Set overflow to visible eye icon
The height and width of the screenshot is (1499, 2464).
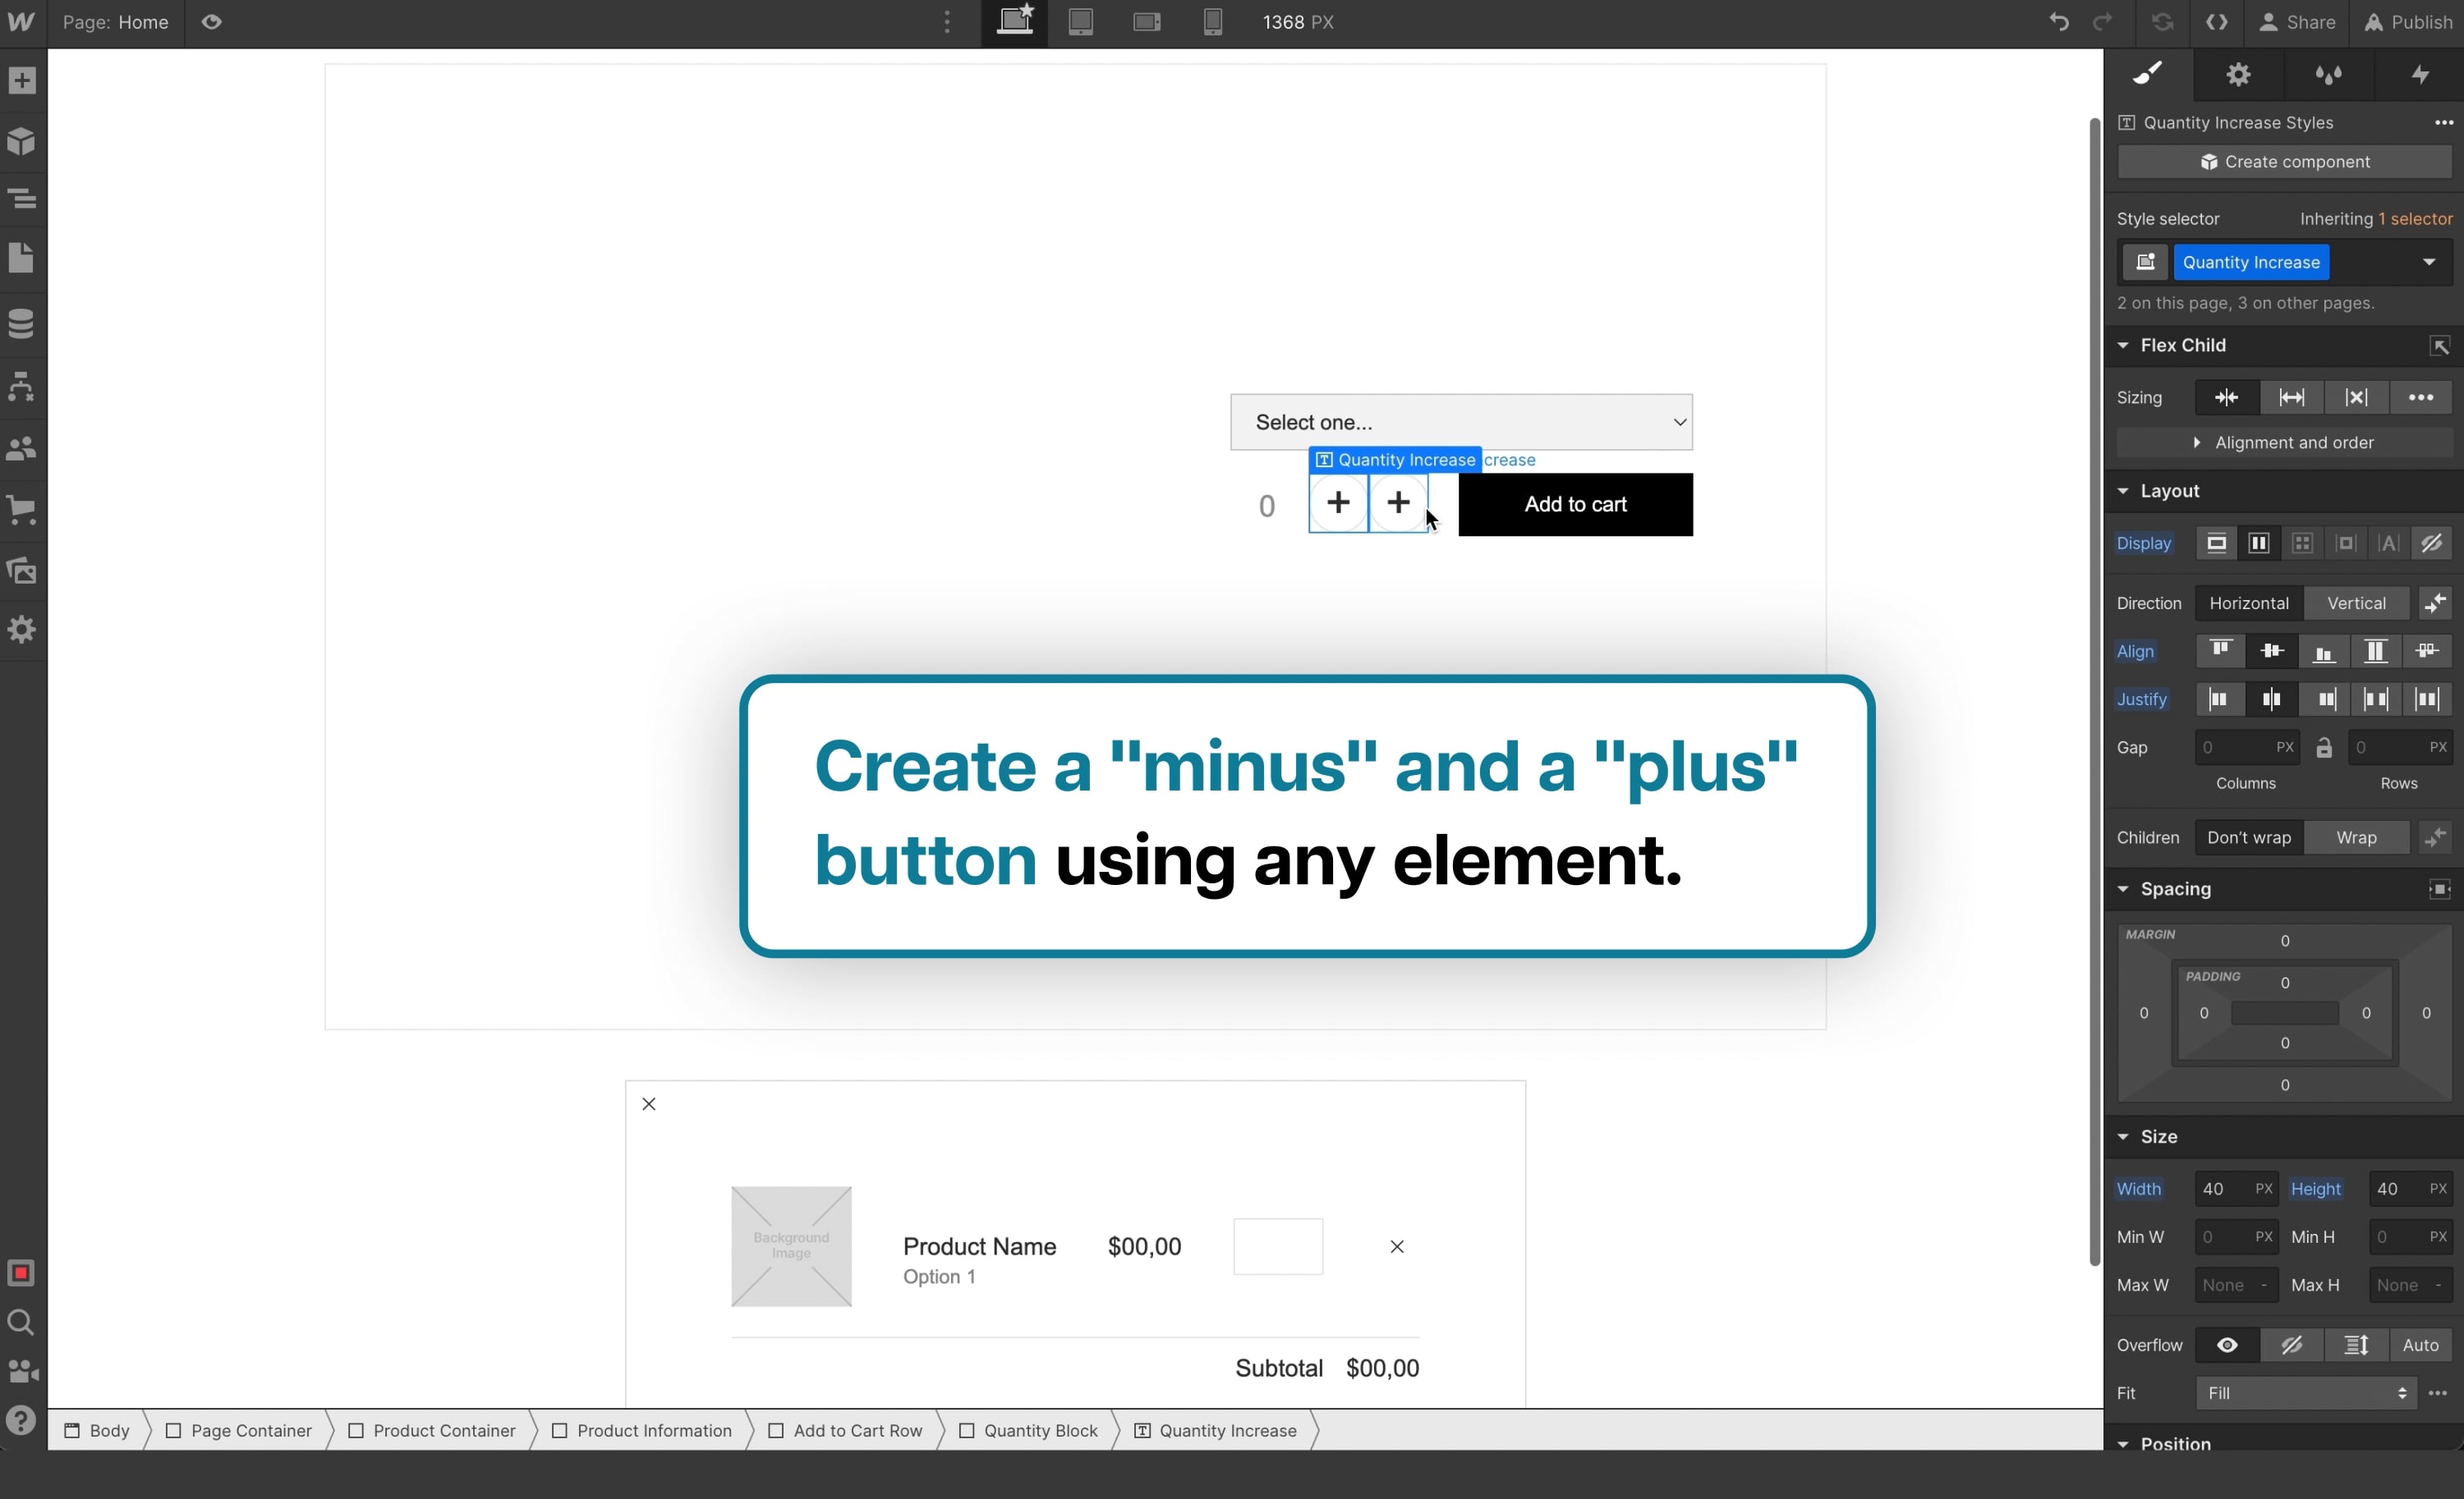(2227, 1345)
